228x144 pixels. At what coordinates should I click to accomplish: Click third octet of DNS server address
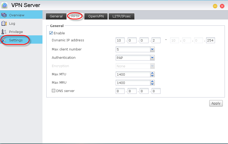coord(144,91)
